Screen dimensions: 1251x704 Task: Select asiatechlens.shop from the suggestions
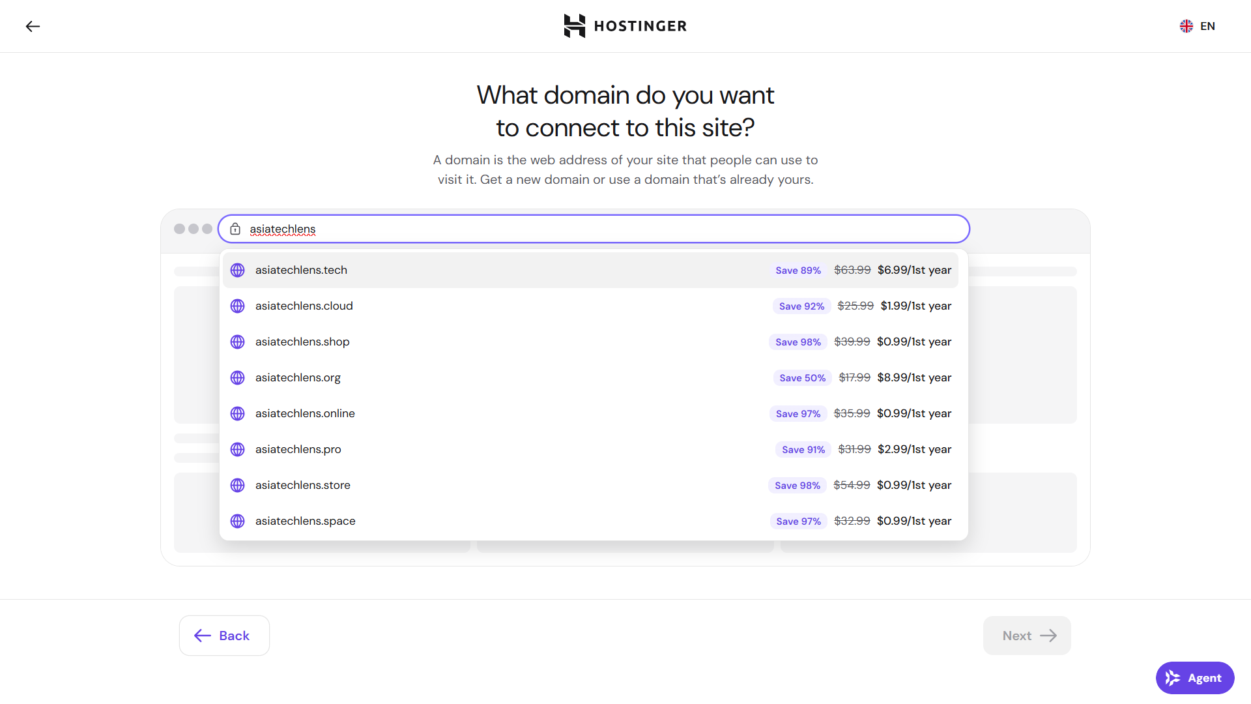click(590, 342)
